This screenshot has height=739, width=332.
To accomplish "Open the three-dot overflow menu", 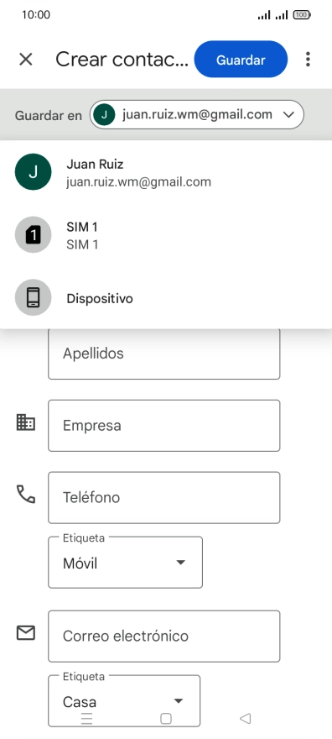I will pos(308,60).
